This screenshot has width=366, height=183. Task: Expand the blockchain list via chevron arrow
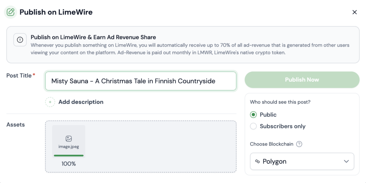coord(346,161)
